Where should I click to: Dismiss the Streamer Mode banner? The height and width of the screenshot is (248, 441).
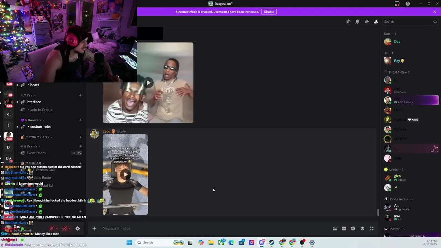[x=435, y=12]
